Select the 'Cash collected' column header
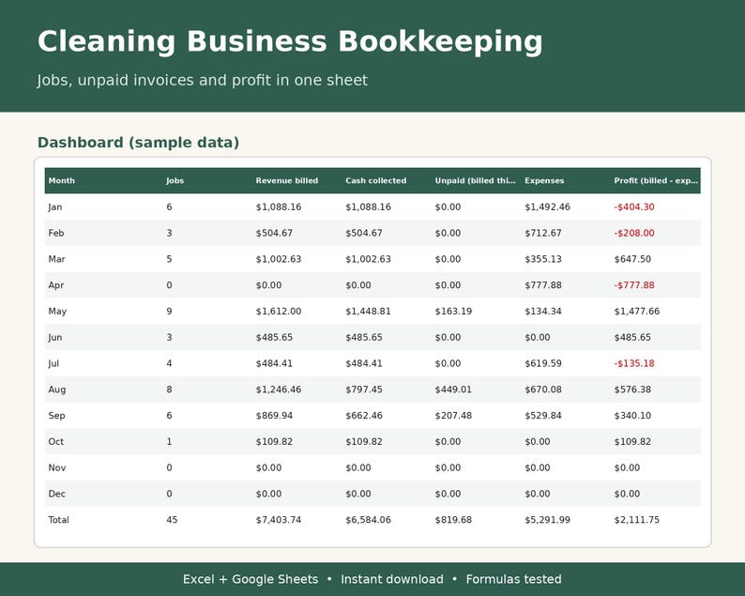 [x=376, y=180]
